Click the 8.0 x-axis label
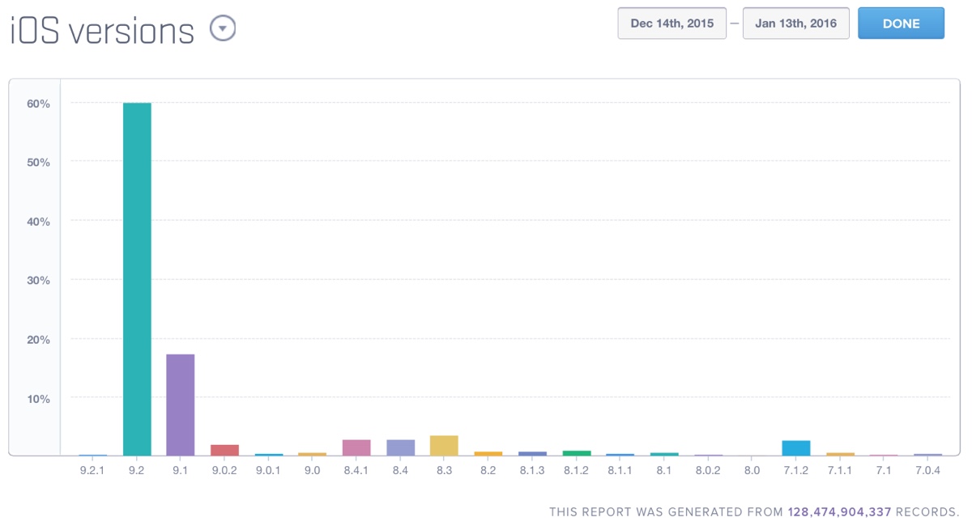Image resolution: width=972 pixels, height=530 pixels. 752,470
